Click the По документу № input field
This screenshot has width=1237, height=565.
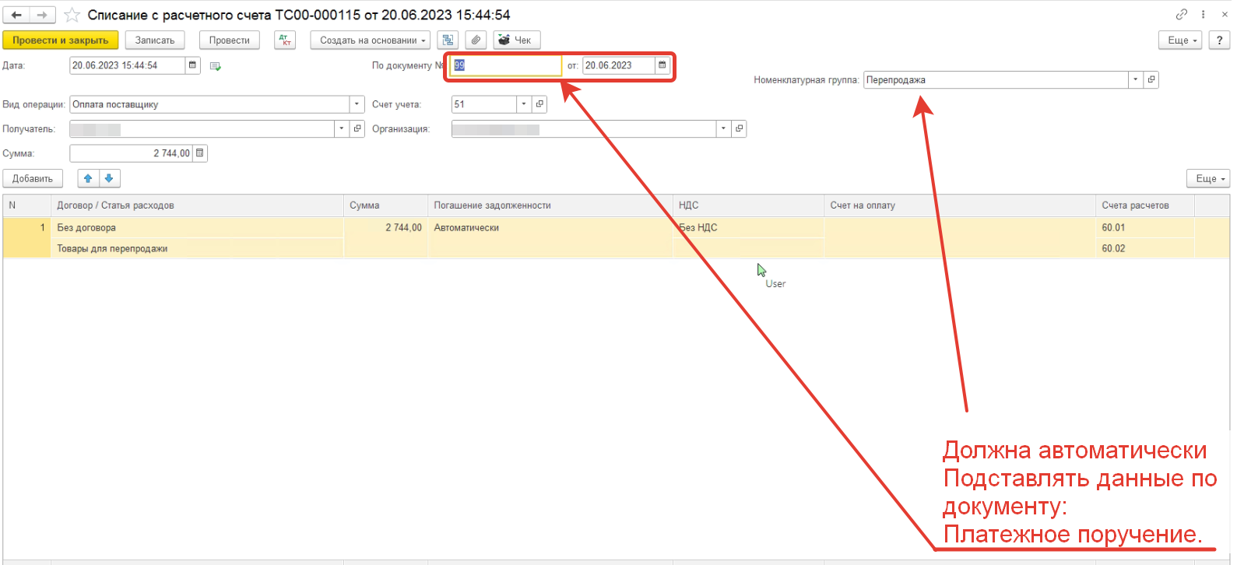click(x=506, y=65)
